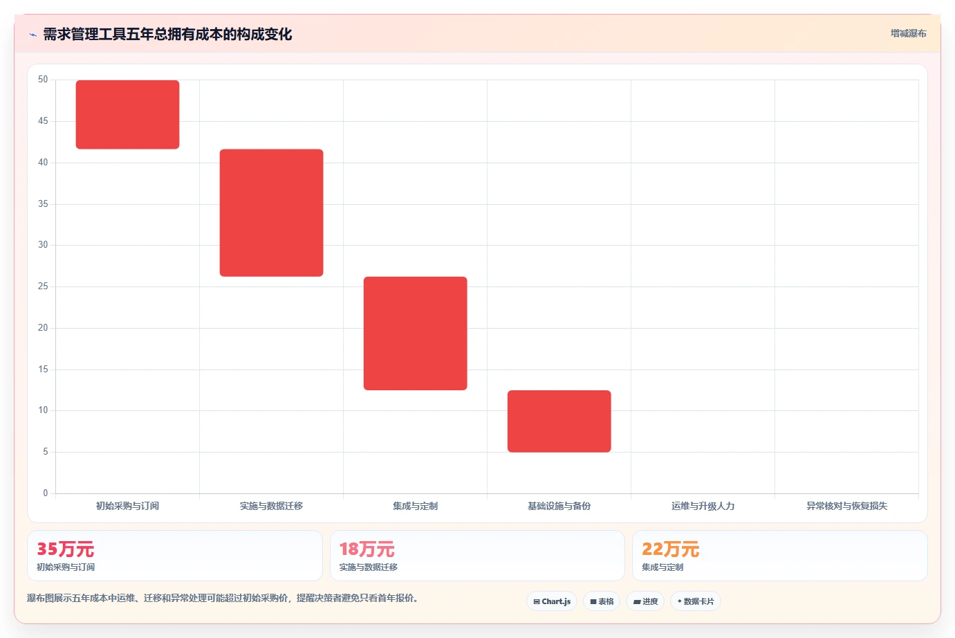Click the lightning icon beside the title
955x638 pixels.
(33, 35)
